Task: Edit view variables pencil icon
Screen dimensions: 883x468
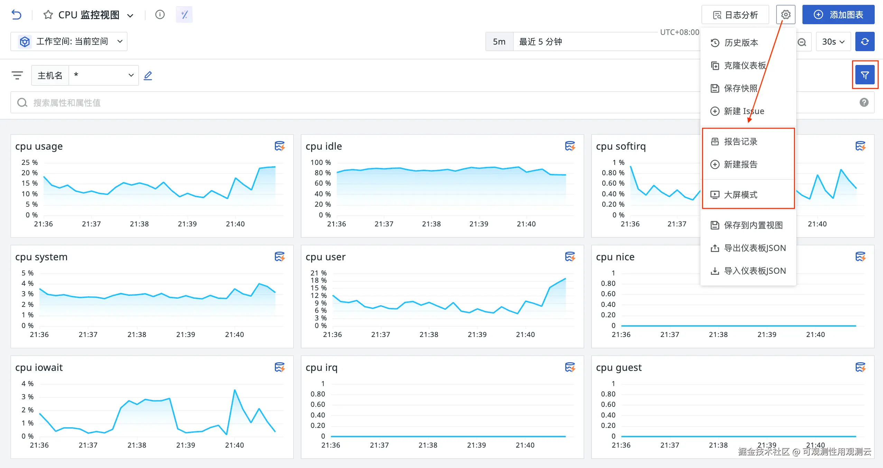Action: point(148,75)
